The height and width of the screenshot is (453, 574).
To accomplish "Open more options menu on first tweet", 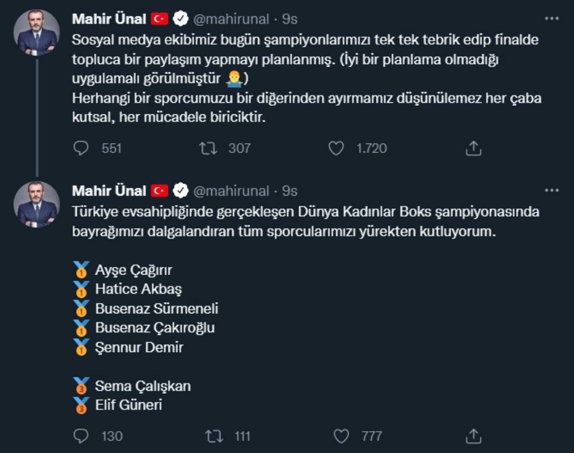I will coord(552,19).
